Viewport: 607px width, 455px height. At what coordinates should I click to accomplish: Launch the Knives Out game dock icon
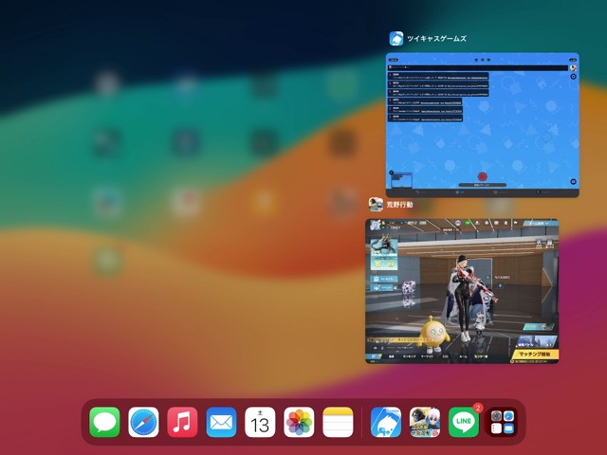coord(425,422)
